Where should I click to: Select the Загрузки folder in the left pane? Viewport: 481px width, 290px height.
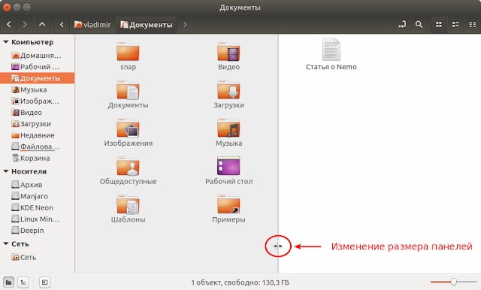click(x=228, y=90)
